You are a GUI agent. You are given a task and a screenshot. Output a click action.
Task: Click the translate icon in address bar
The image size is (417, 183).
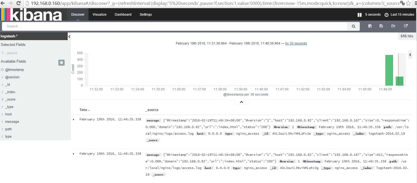click(x=402, y=3)
